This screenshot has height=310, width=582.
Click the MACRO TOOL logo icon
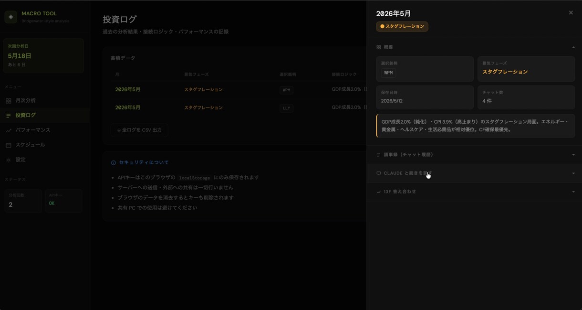[x=10, y=17]
